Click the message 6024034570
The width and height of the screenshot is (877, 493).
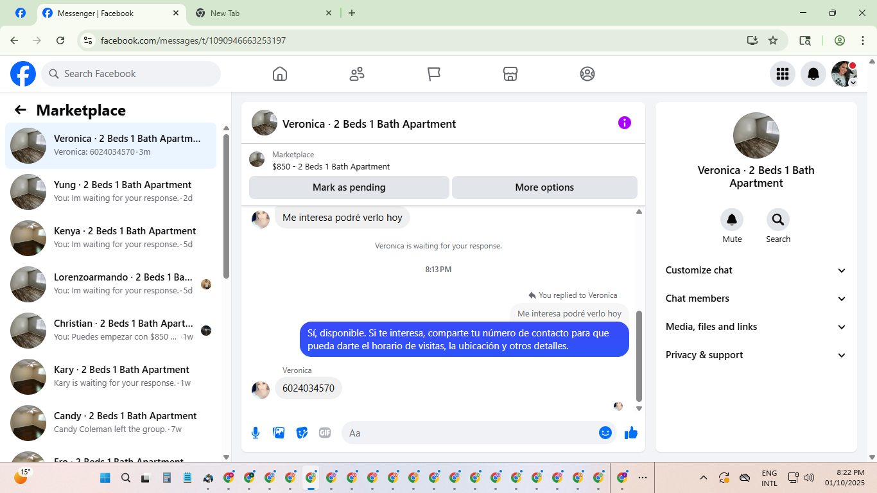click(x=309, y=388)
